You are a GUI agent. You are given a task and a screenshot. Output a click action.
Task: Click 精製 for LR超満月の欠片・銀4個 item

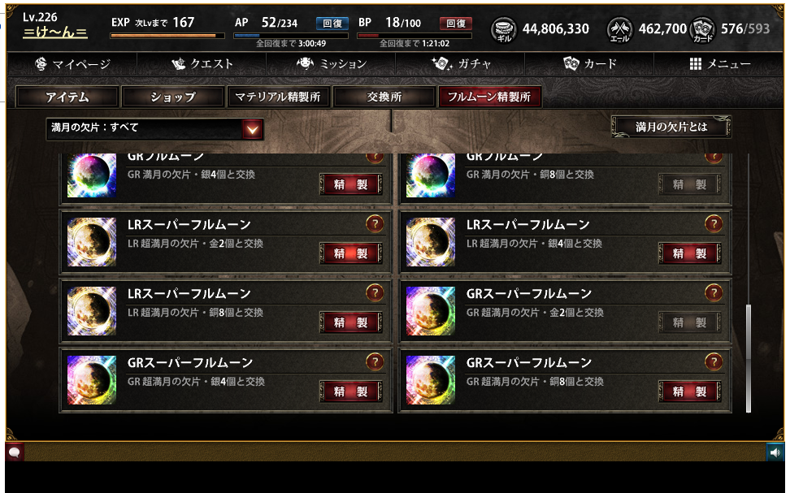click(x=690, y=253)
